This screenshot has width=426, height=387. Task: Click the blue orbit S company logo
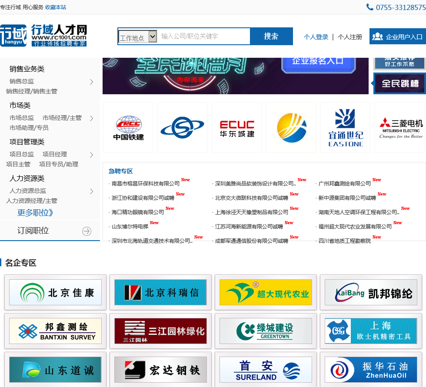pyautogui.click(x=182, y=128)
